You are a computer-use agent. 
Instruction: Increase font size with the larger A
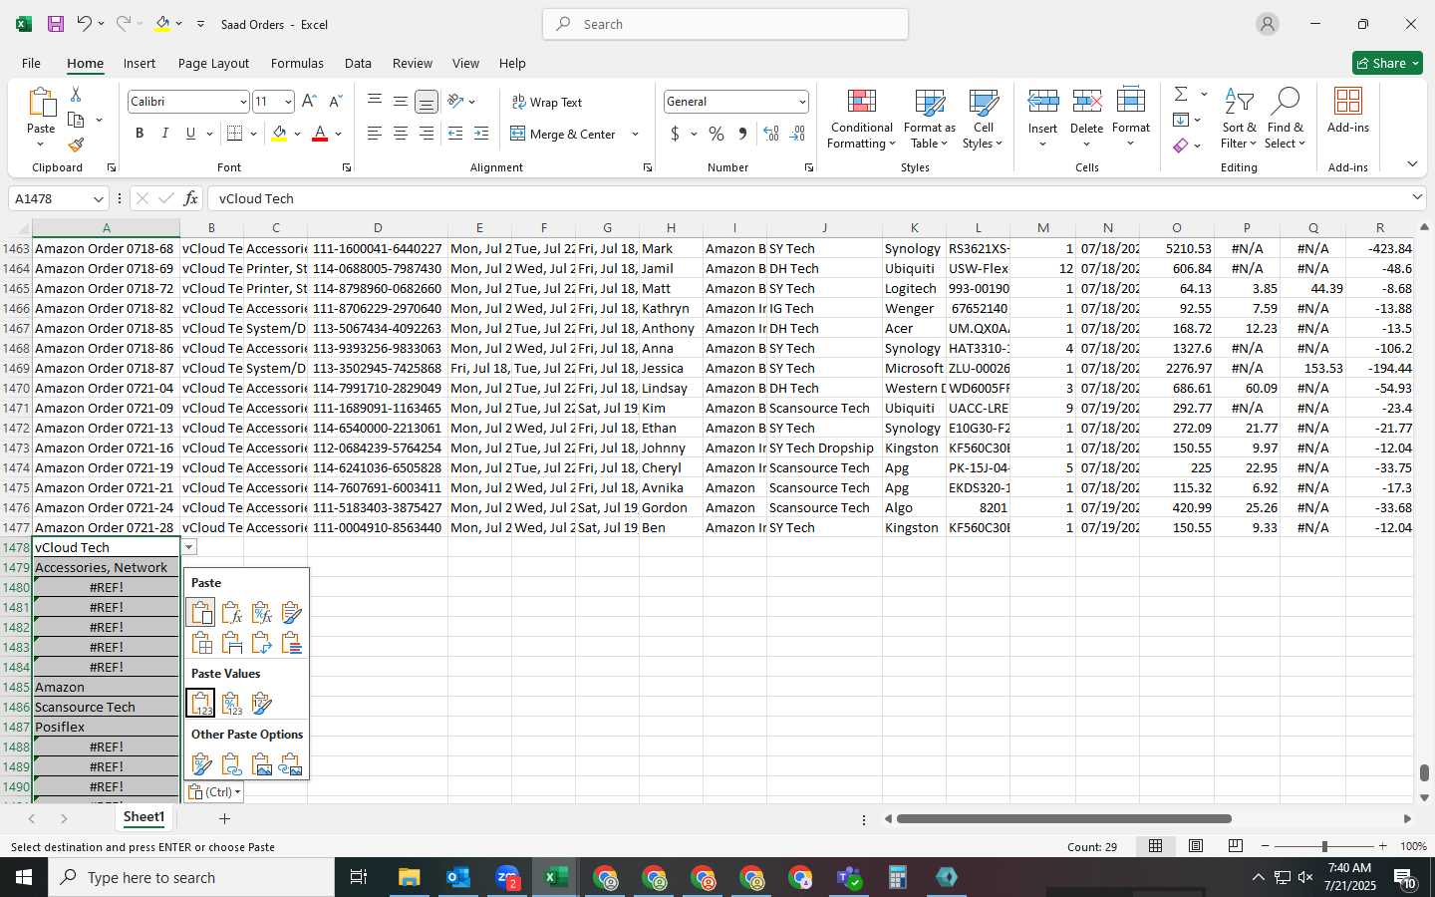(309, 102)
